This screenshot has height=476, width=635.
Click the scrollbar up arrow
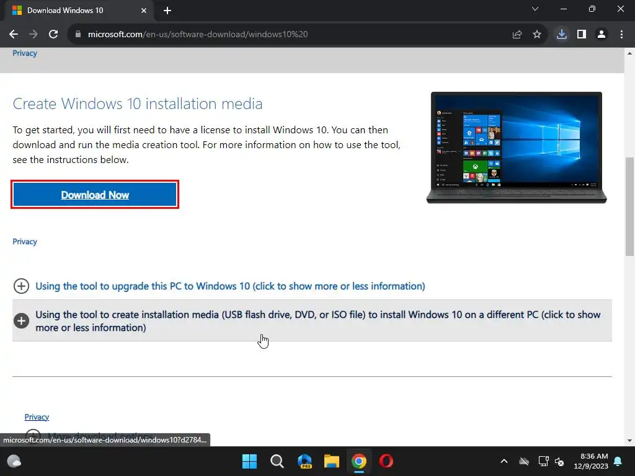click(629, 53)
